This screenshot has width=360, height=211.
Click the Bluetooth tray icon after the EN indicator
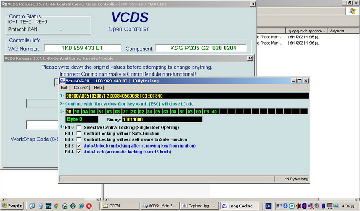click(285, 206)
